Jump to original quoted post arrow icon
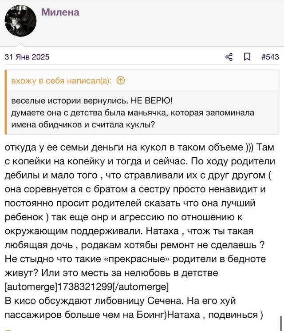Screen dimensions: 284x331 coord(121,80)
